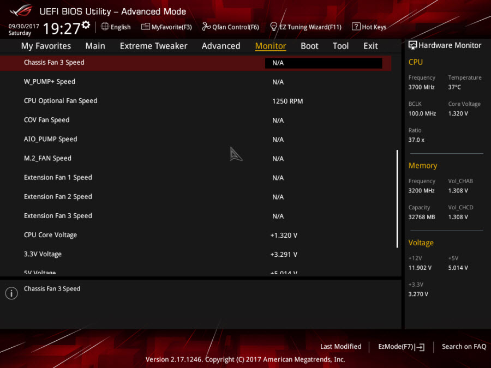Open Search on FAQ link
The width and height of the screenshot is (491, 368).
(464, 346)
